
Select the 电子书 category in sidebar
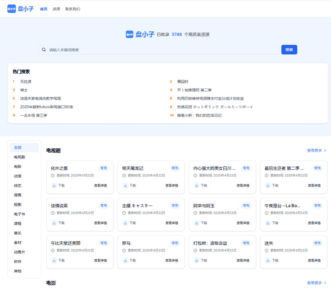19,214
